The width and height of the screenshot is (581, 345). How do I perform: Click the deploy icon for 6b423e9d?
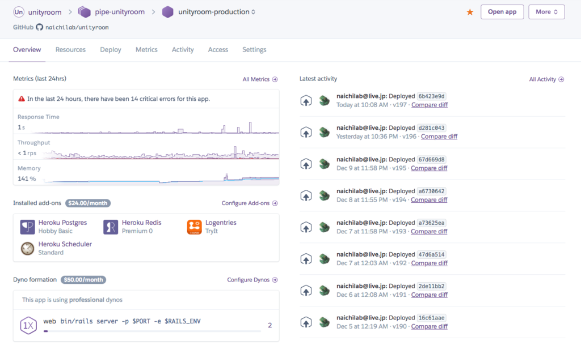tap(306, 101)
